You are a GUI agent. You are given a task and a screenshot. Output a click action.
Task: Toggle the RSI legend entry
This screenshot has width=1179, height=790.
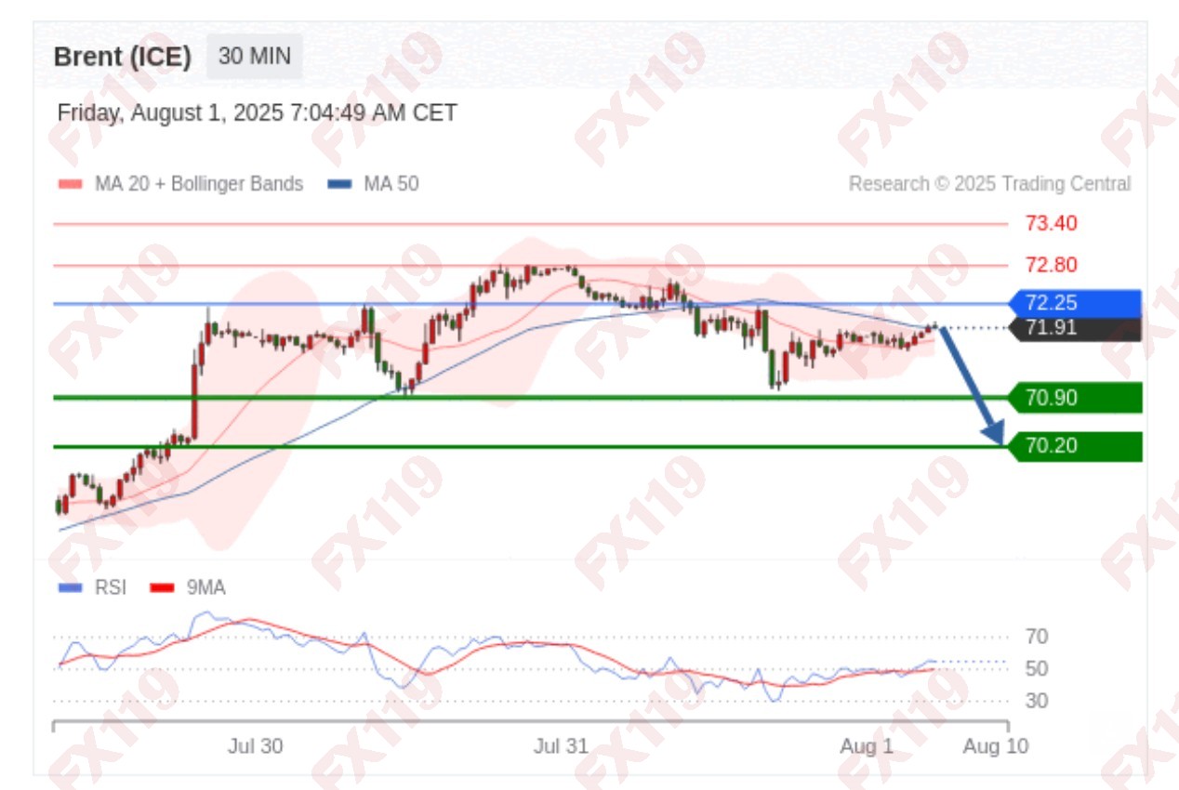click(92, 587)
